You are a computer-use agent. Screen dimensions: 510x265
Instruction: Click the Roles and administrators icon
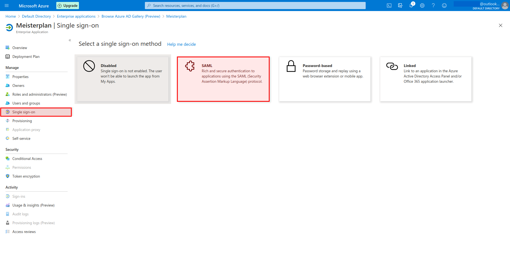pos(7,94)
